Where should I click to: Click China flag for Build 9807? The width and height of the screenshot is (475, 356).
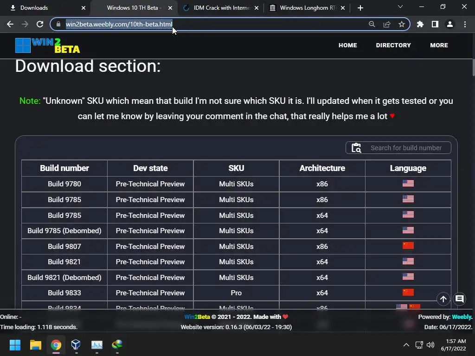point(408,246)
